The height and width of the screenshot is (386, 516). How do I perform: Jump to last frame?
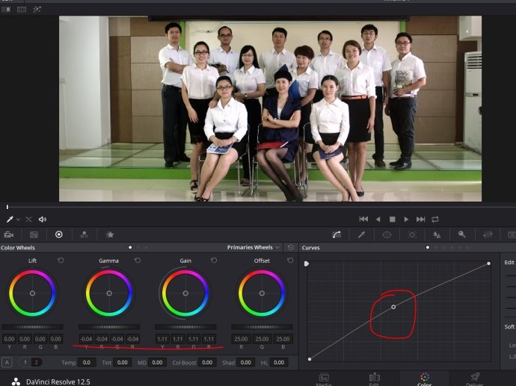pyautogui.click(x=420, y=219)
